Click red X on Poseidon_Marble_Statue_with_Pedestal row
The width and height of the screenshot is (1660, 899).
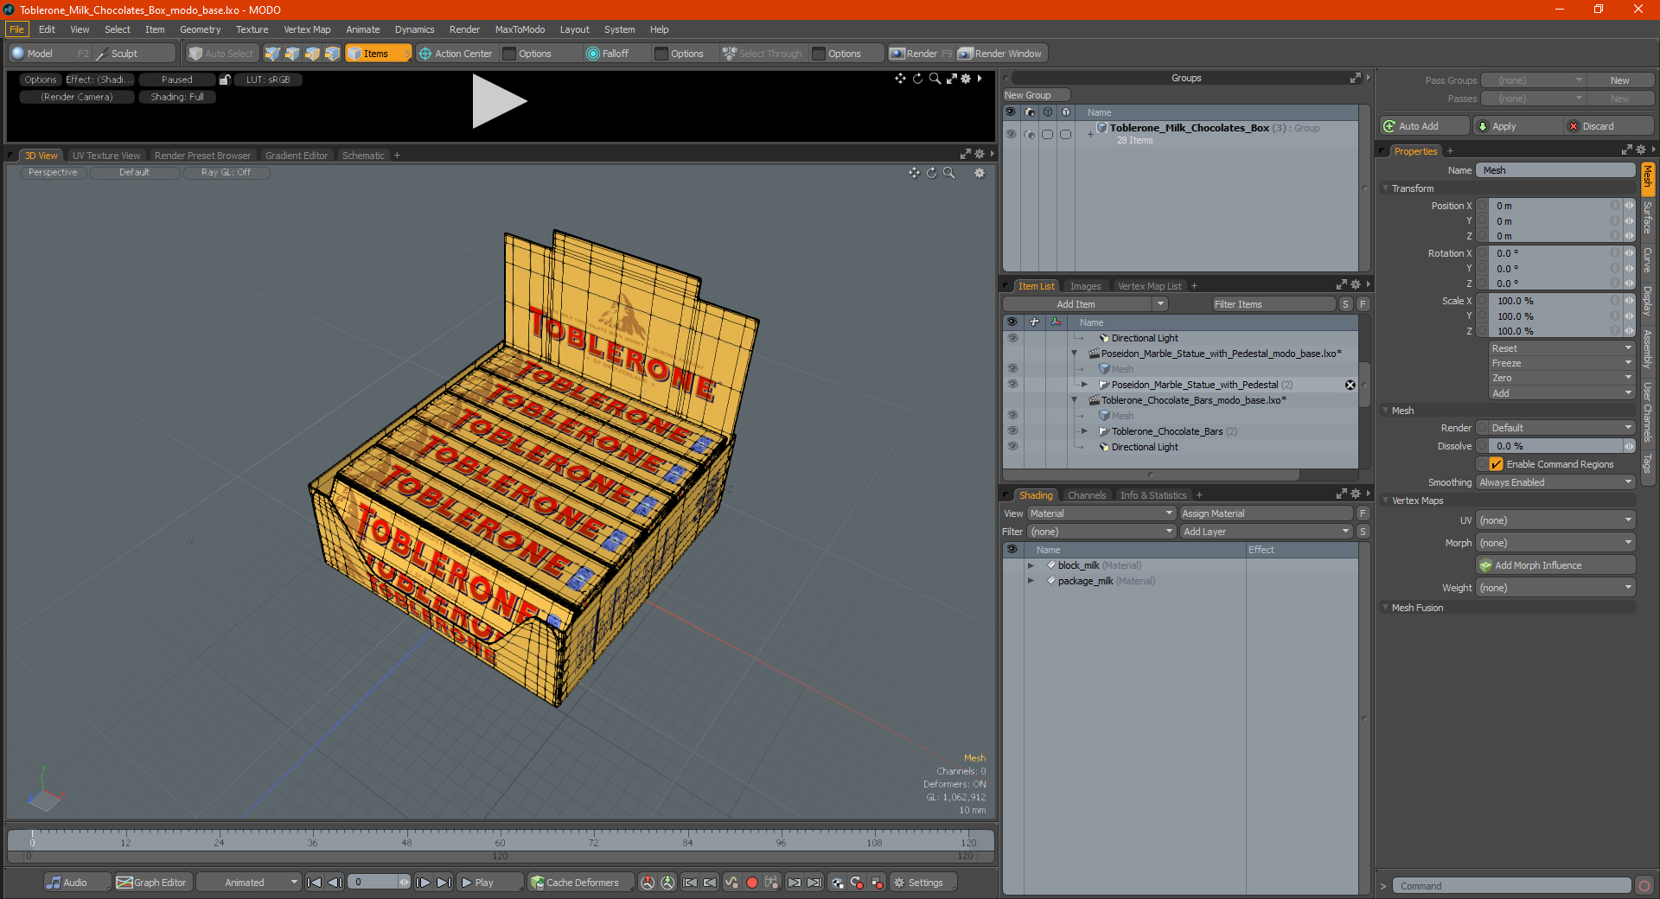click(x=1350, y=385)
